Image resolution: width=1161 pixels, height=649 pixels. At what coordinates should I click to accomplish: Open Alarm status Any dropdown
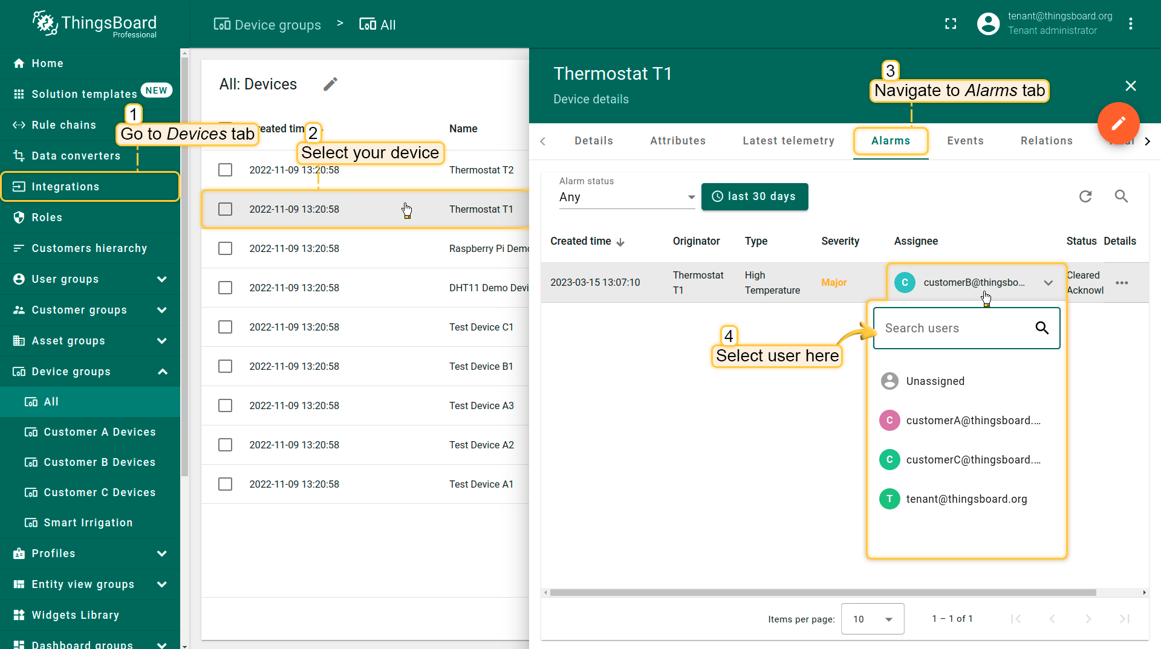click(627, 197)
